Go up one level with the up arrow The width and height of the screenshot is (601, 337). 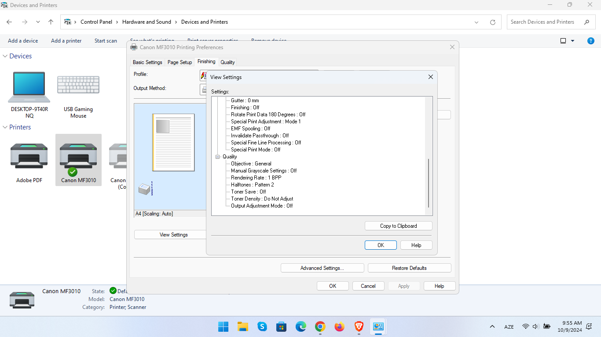click(51, 22)
